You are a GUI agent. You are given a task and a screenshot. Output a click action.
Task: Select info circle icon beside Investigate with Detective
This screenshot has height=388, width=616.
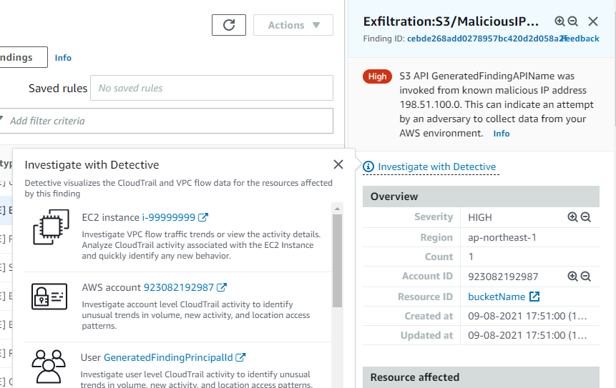click(x=368, y=166)
